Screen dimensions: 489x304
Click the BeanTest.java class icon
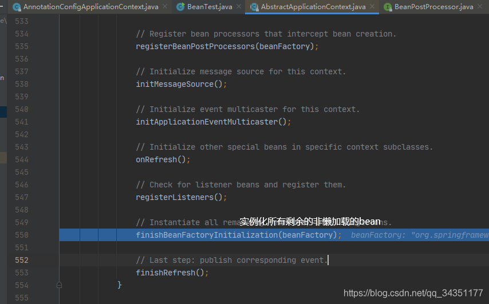pyautogui.click(x=181, y=7)
